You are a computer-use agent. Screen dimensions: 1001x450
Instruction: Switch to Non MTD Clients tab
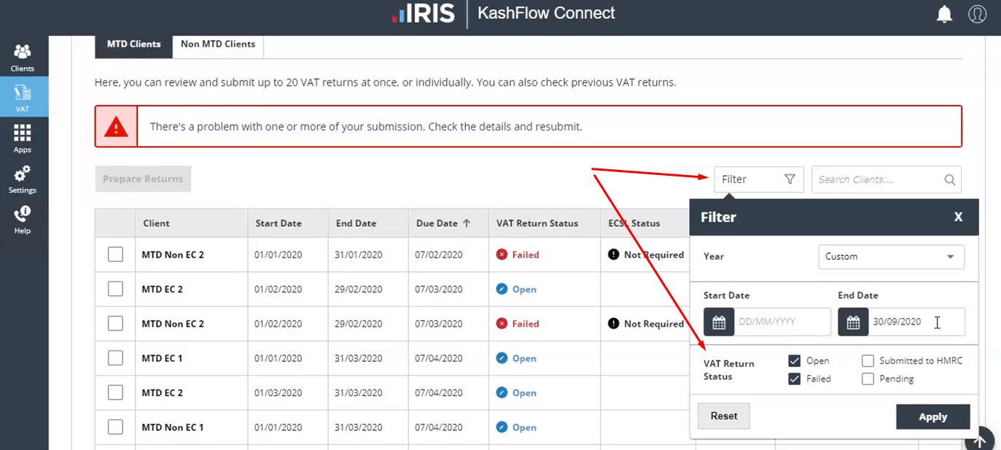[x=218, y=44]
